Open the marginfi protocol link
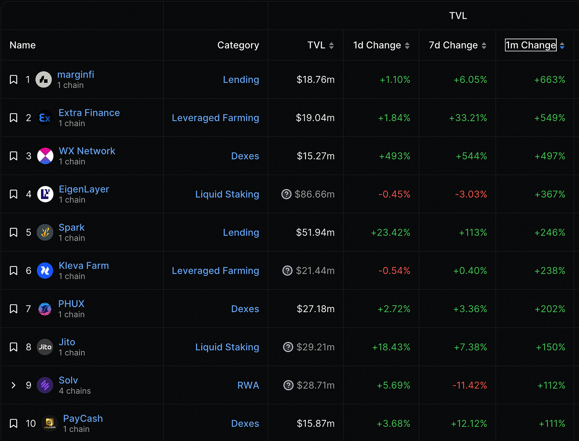This screenshot has height=441, width=579. point(76,74)
